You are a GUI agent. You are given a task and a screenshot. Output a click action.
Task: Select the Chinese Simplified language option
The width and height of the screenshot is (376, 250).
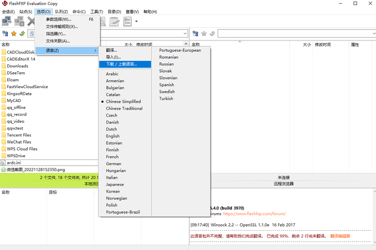[123, 101]
